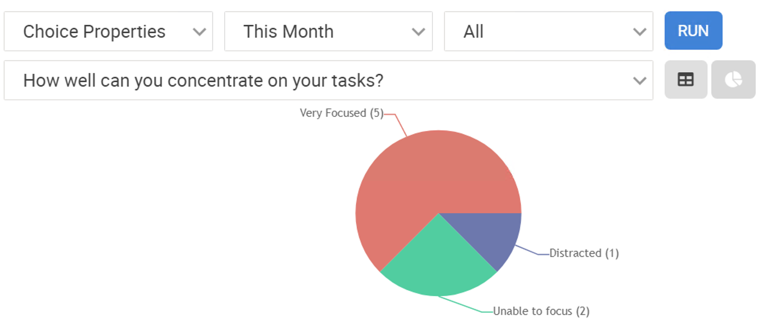Viewport: 764px width, 330px height.
Task: Open the All filter dropdown
Action: [x=548, y=31]
